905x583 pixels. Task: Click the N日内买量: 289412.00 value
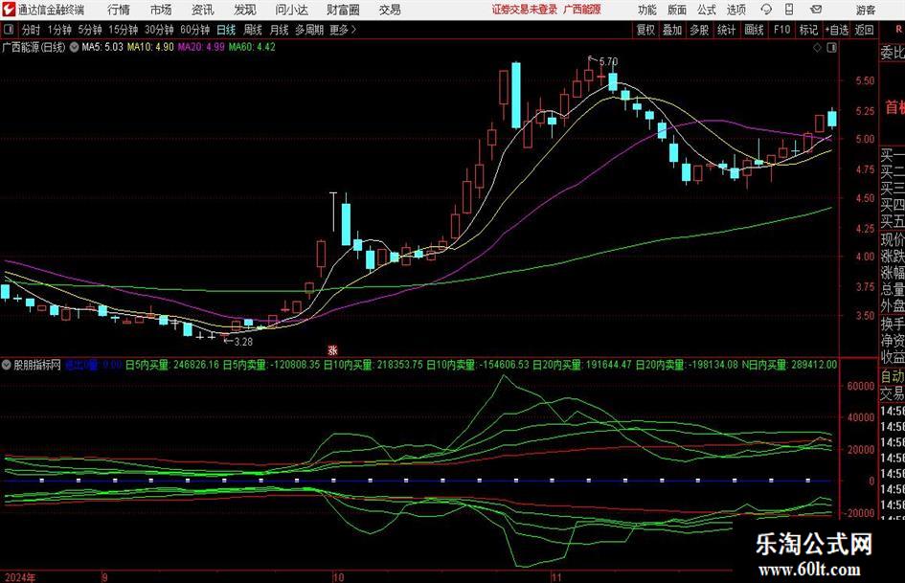coord(789,365)
